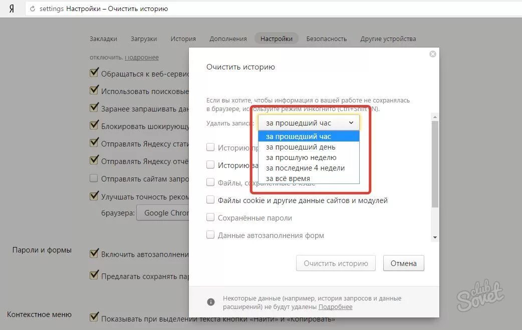Go to the Дополнения tab

[x=228, y=39]
